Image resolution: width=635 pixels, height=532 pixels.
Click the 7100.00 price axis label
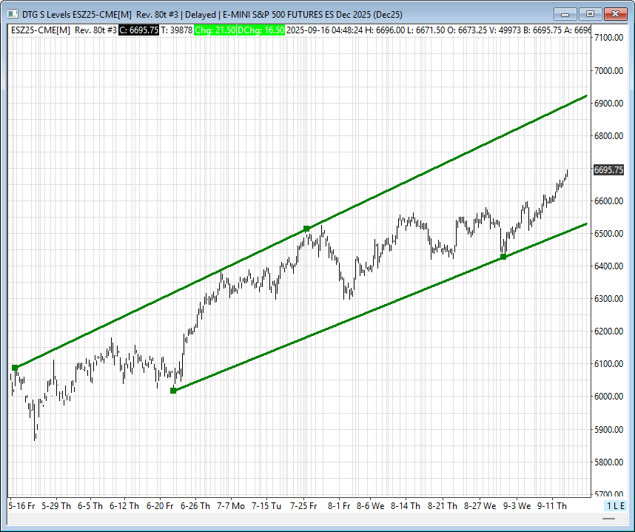pyautogui.click(x=608, y=38)
